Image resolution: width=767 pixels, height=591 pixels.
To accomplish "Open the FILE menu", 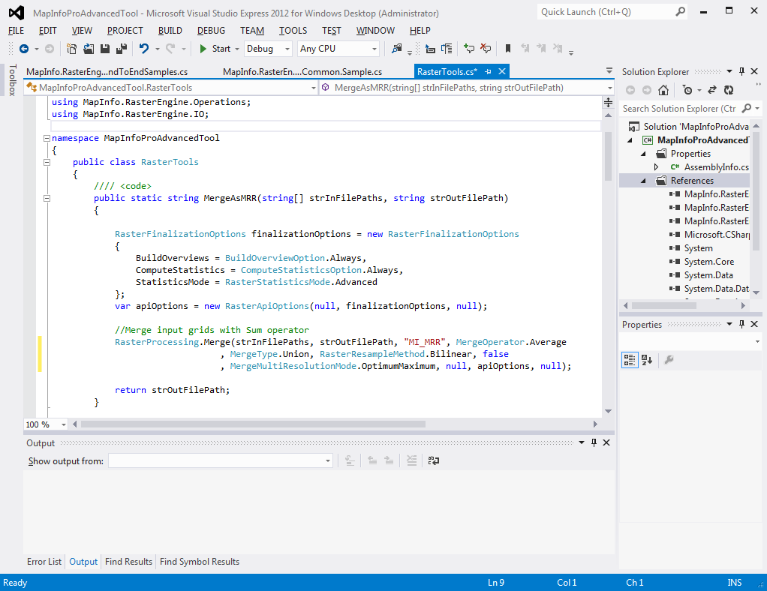I will 17,30.
